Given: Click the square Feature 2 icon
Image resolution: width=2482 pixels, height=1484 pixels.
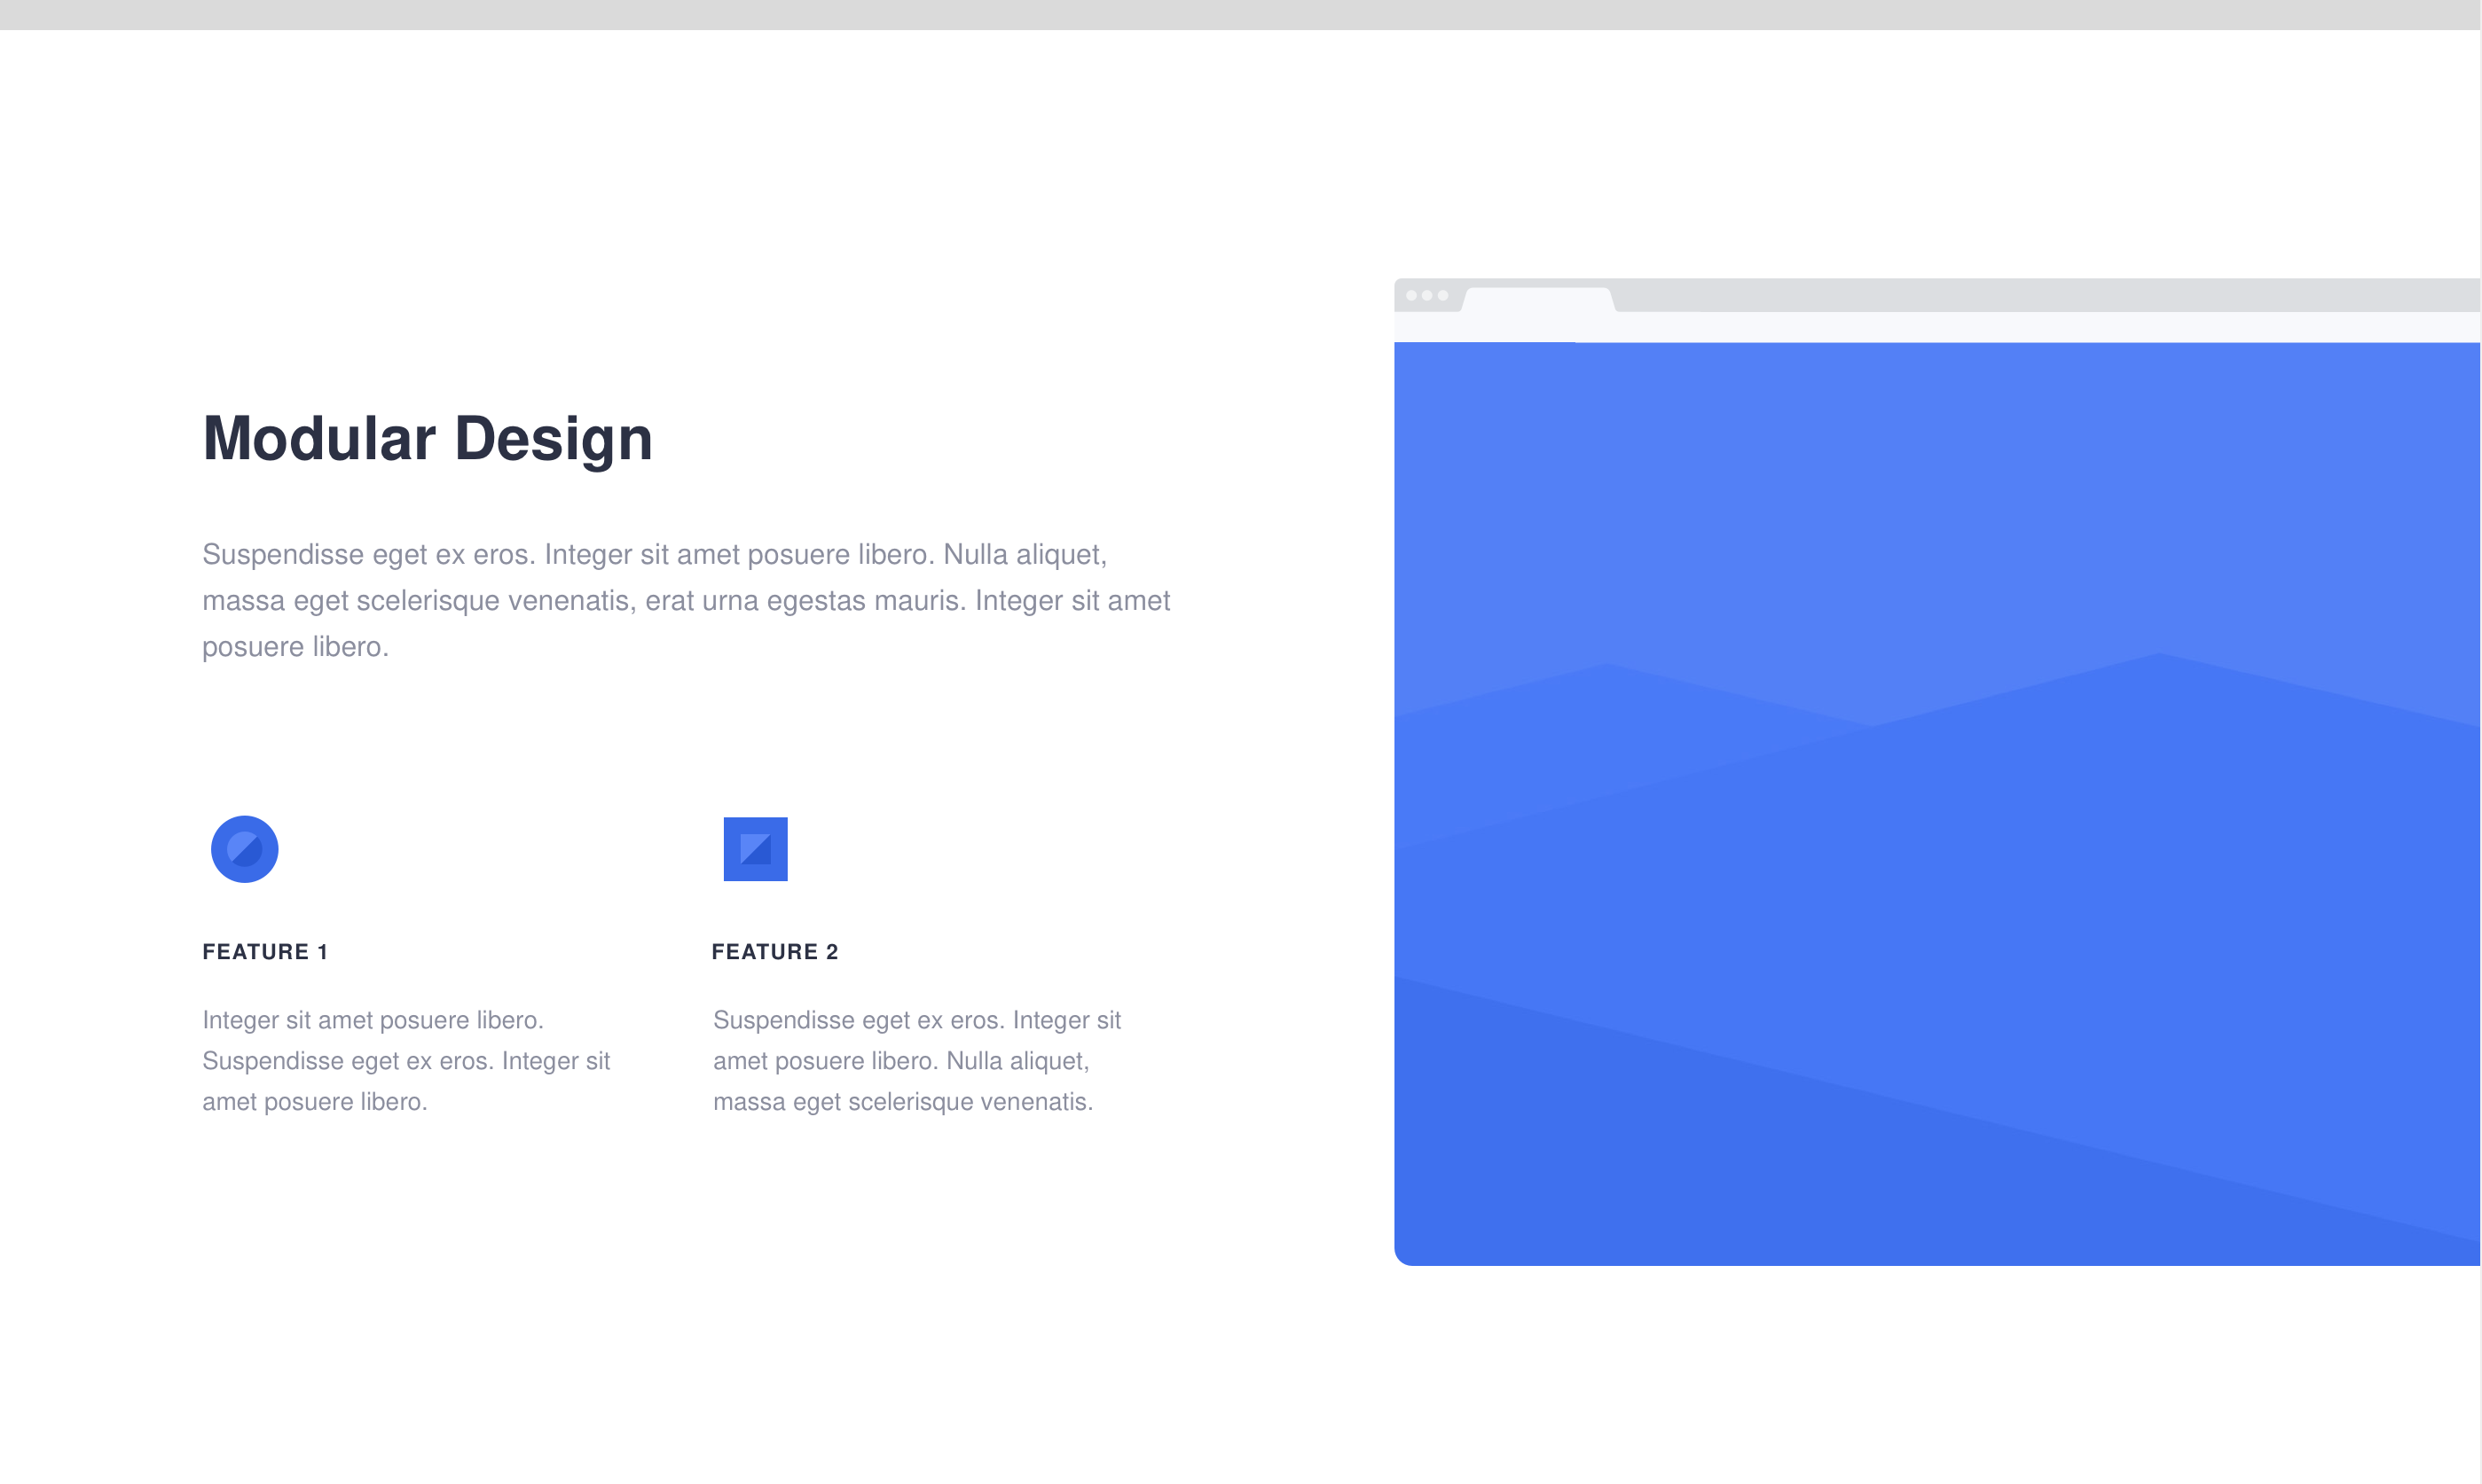Looking at the screenshot, I should 755,849.
